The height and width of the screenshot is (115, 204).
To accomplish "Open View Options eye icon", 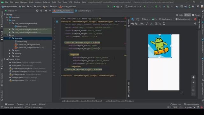I will [133, 24].
